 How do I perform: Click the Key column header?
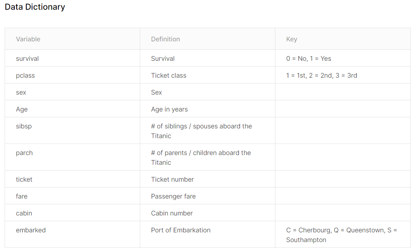pyautogui.click(x=292, y=39)
